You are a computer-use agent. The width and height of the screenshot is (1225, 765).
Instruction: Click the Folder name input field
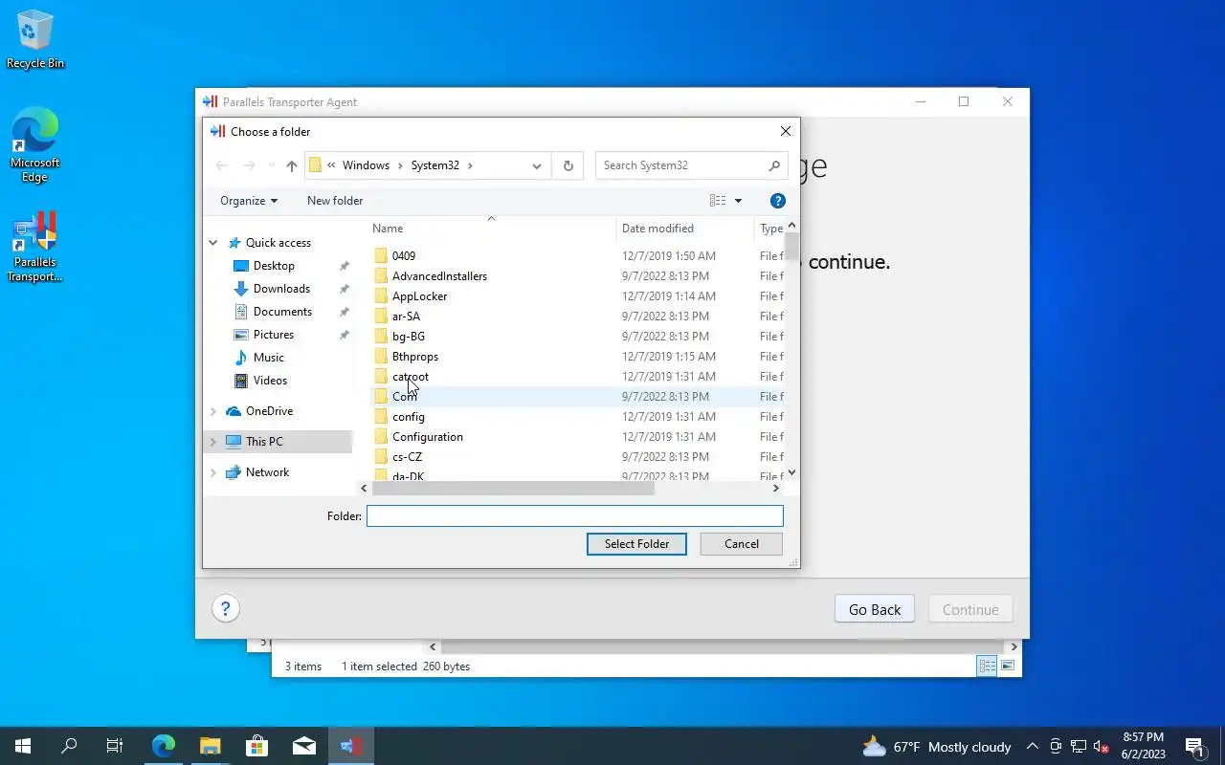tap(574, 516)
